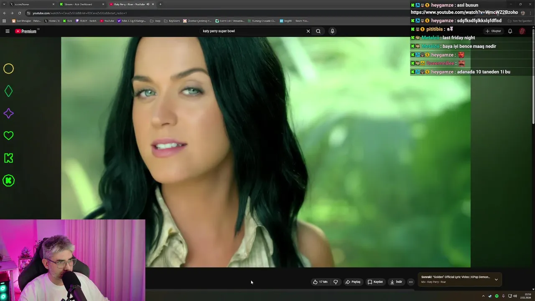Open ImgBB — Resim Yük... bookmark

[294, 20]
